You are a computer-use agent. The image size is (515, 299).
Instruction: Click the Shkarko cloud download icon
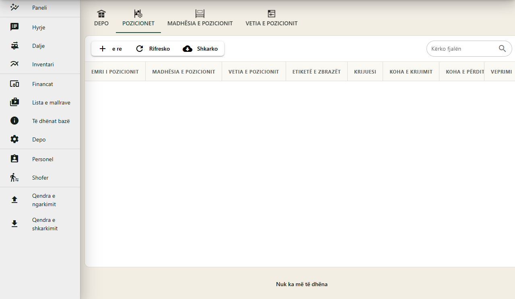click(x=187, y=49)
